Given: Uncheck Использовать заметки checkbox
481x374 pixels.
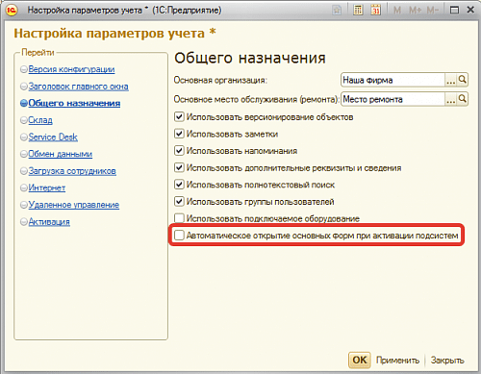Looking at the screenshot, I should point(179,134).
